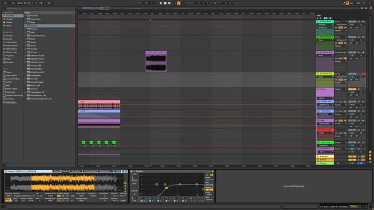Open the EQ Eight Mode Stereo dropdown
374x210 pixels.
pyautogui.click(x=209, y=180)
